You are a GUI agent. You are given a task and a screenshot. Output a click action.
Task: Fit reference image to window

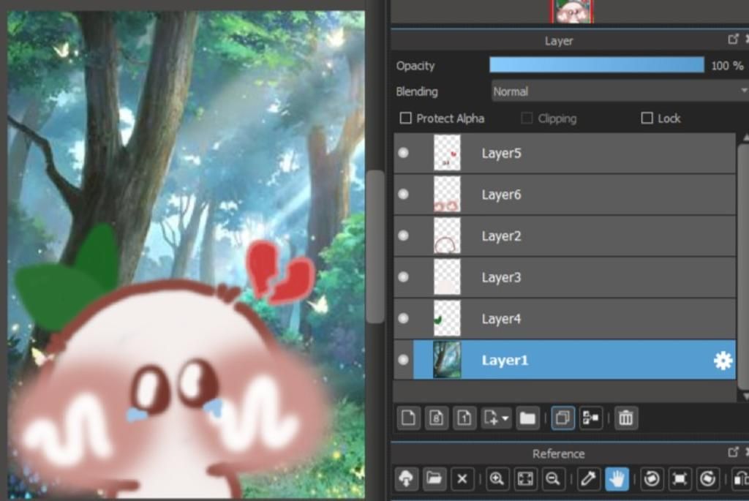(525, 478)
